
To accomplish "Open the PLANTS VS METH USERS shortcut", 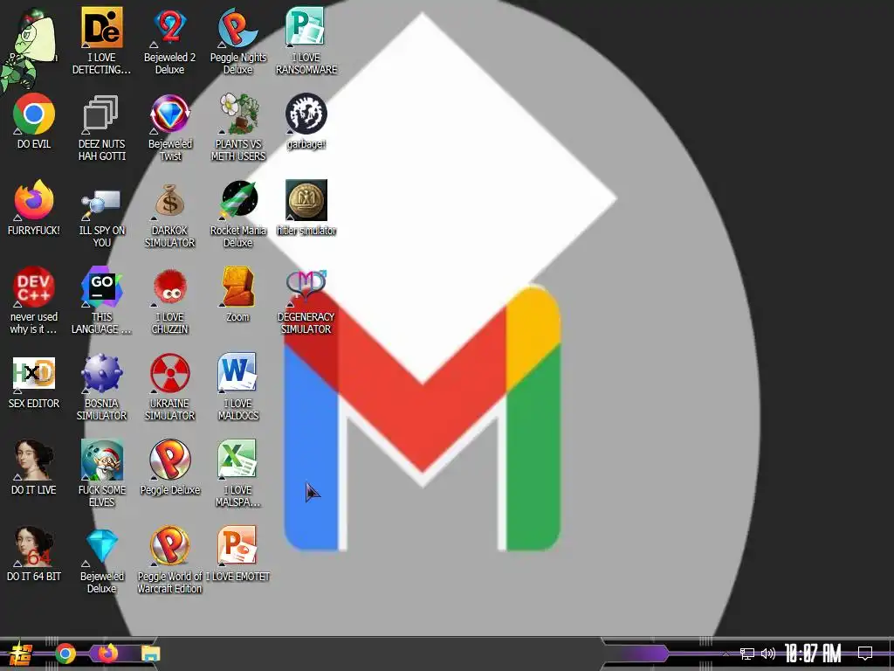I will 237,114.
